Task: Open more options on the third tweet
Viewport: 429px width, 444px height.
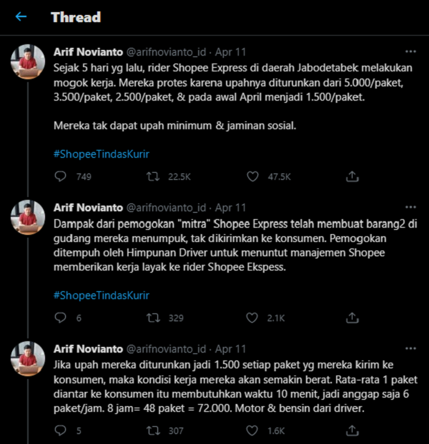Action: click(410, 348)
